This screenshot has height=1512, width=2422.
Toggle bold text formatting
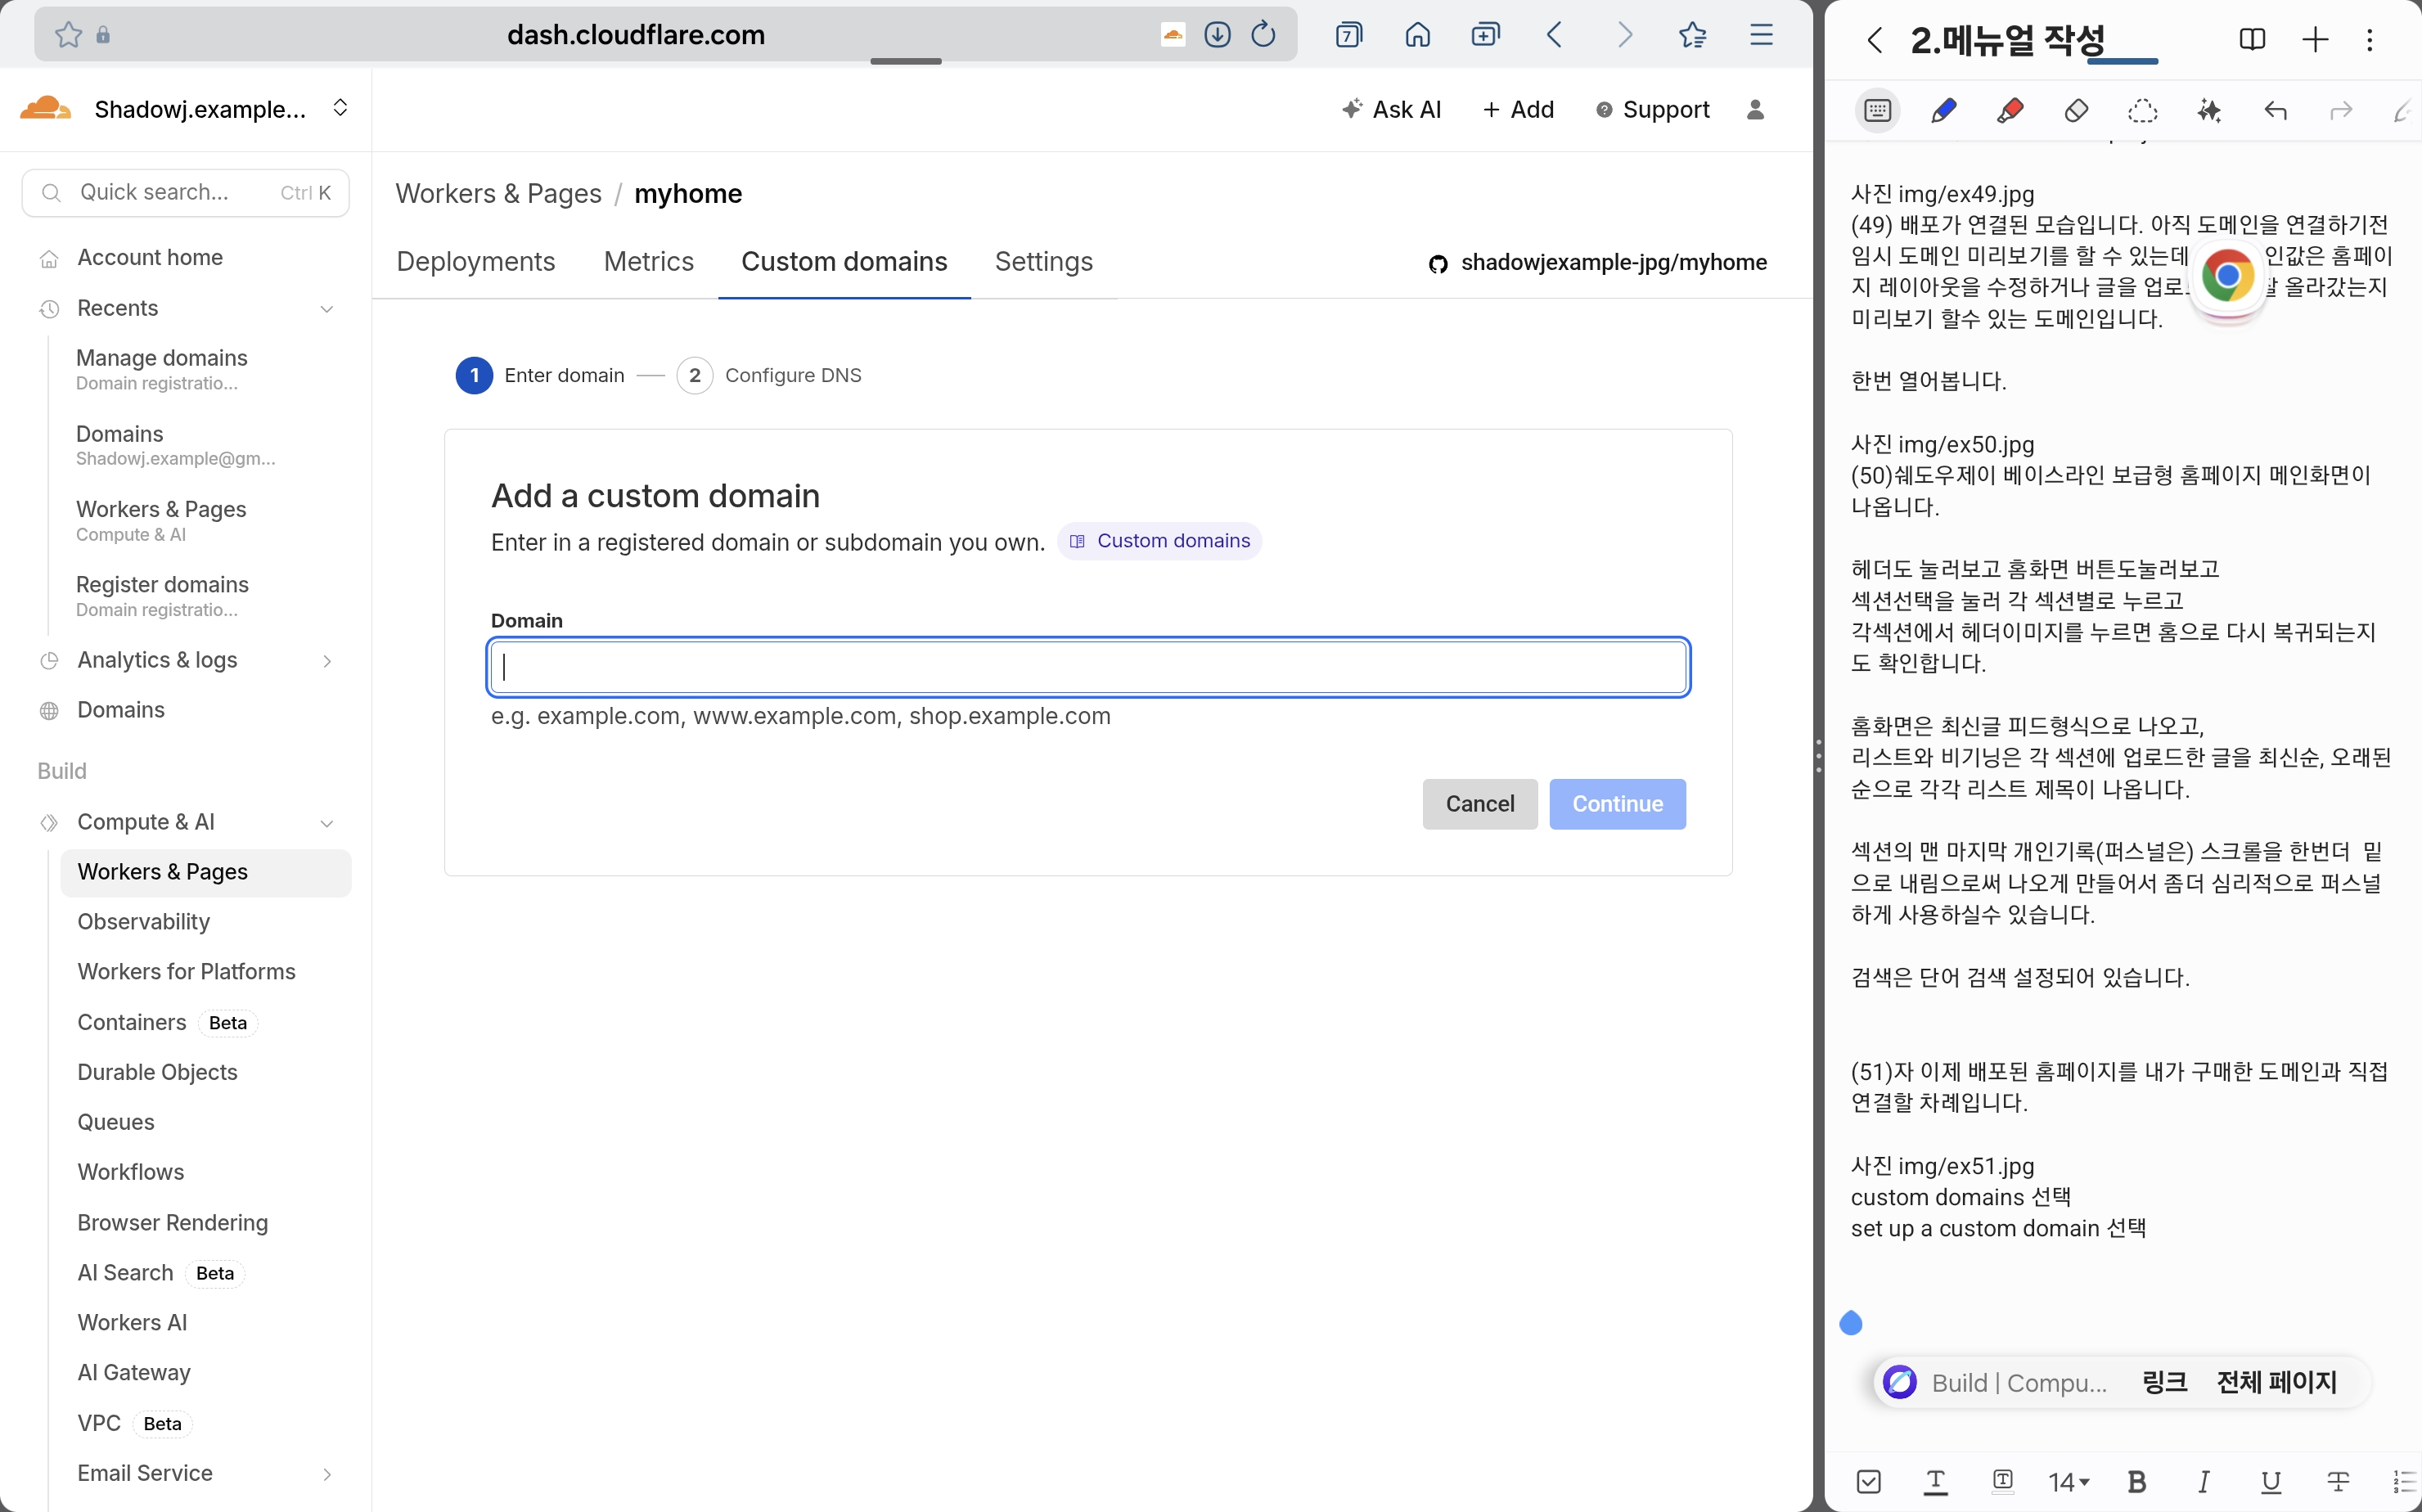[x=2136, y=1481]
